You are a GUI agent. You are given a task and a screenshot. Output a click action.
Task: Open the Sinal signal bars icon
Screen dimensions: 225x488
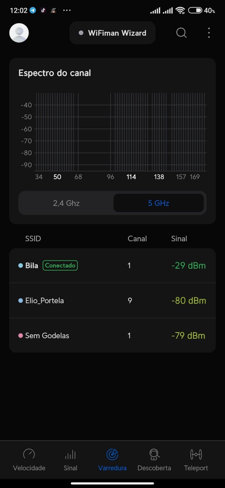(70, 454)
